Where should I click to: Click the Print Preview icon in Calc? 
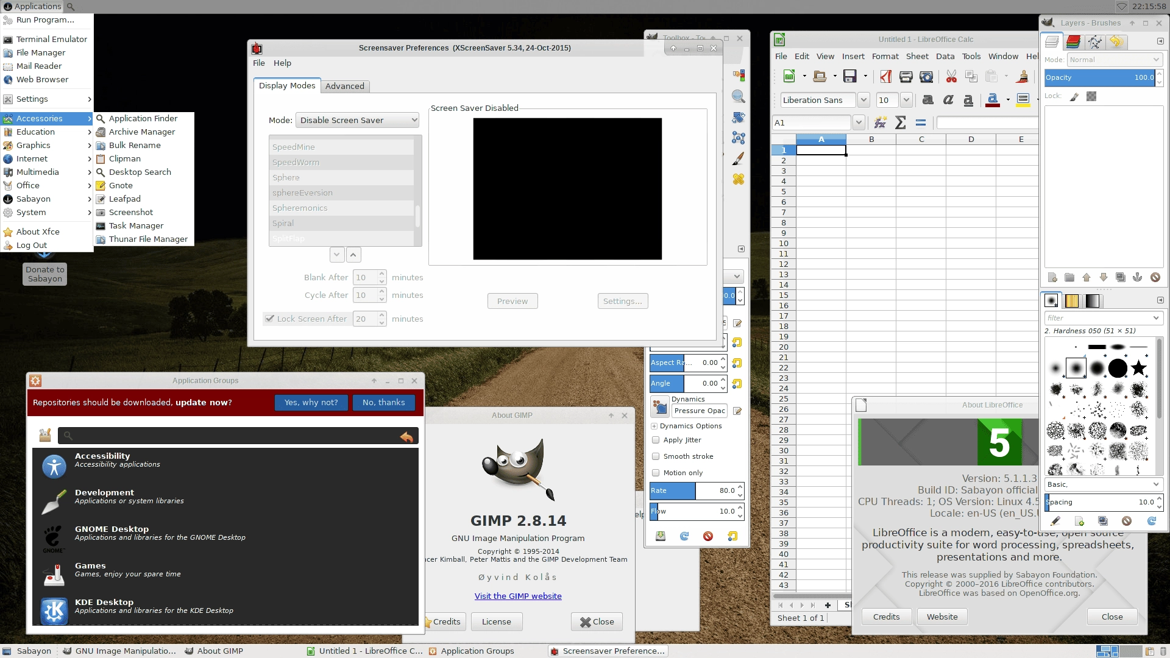coord(926,76)
